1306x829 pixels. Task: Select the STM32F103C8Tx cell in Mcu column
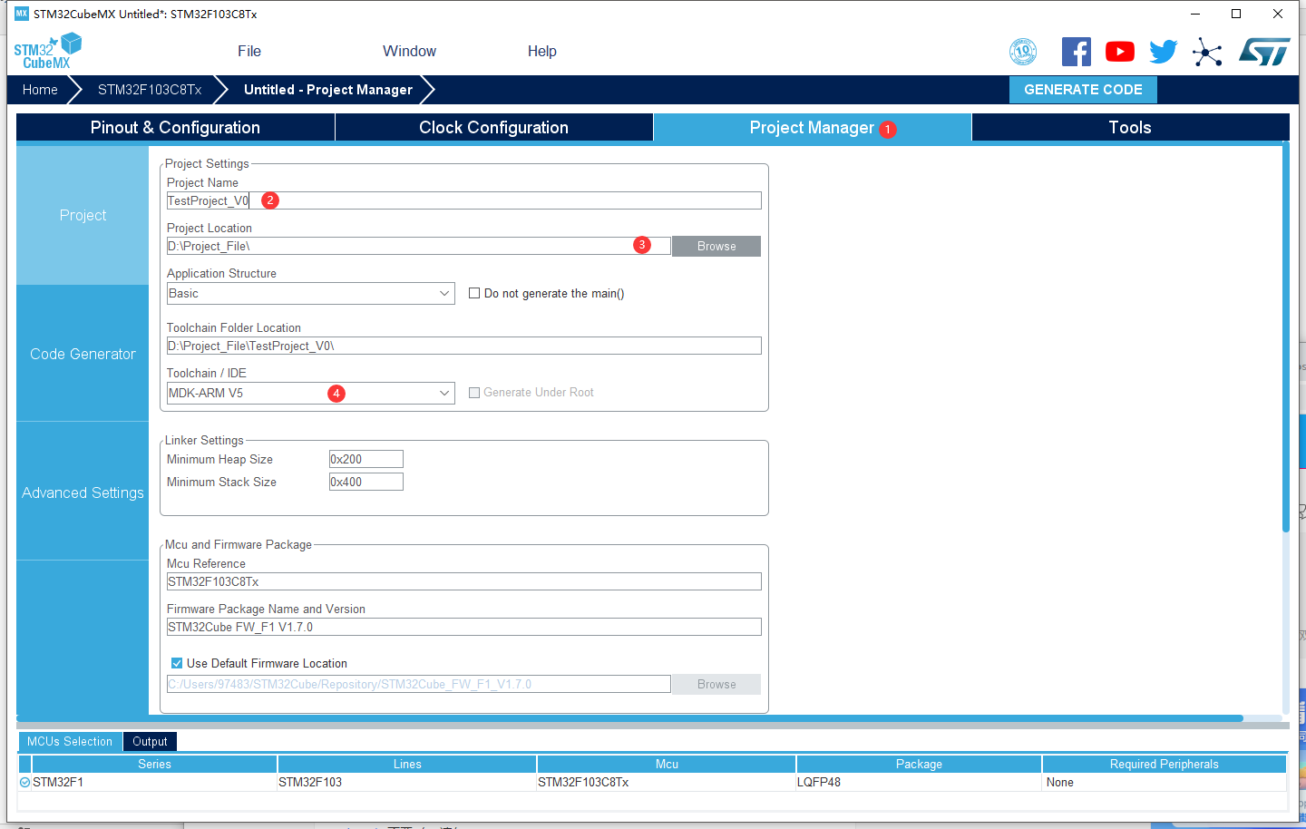click(x=667, y=783)
